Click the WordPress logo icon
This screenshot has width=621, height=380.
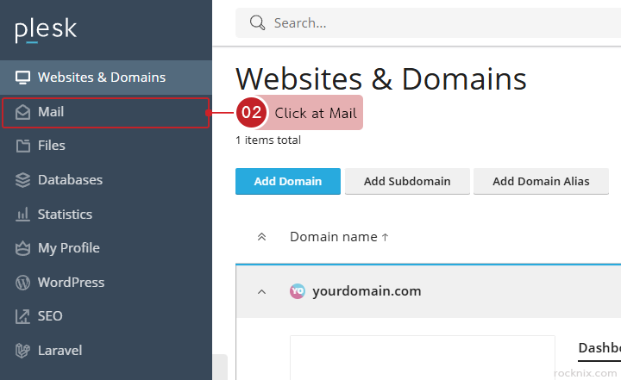(x=22, y=283)
